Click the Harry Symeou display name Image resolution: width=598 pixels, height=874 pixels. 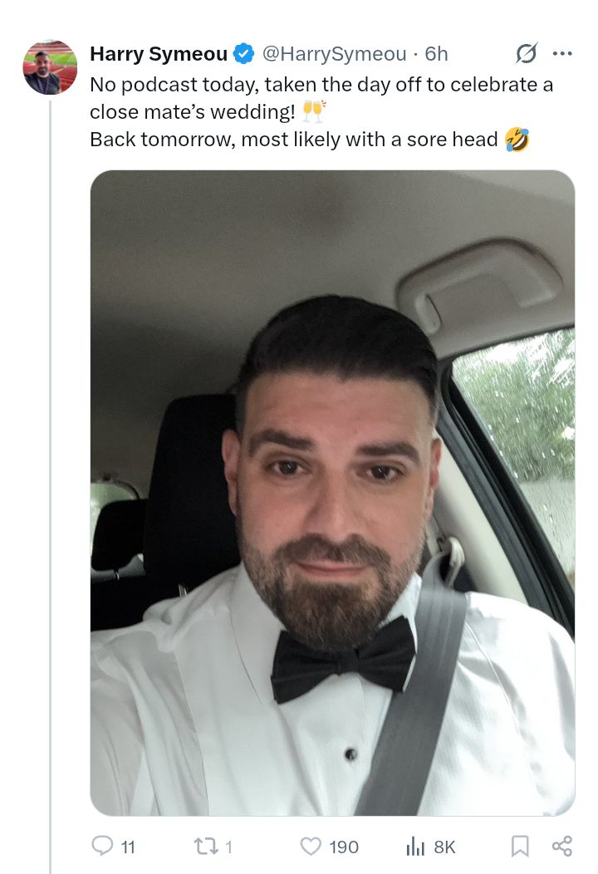[x=159, y=53]
